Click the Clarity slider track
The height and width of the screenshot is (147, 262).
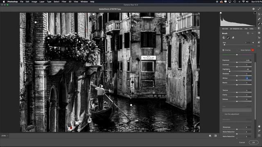(237, 97)
